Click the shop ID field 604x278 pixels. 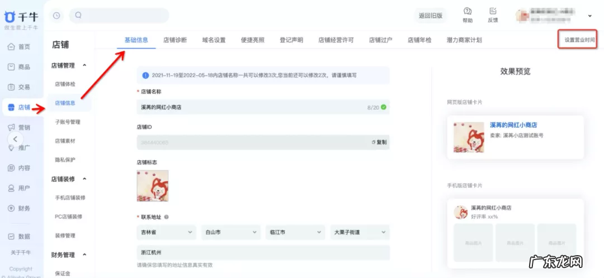click(x=263, y=142)
